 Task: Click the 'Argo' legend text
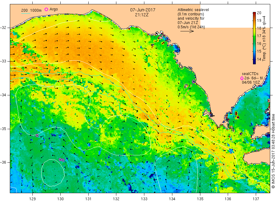(54, 9)
